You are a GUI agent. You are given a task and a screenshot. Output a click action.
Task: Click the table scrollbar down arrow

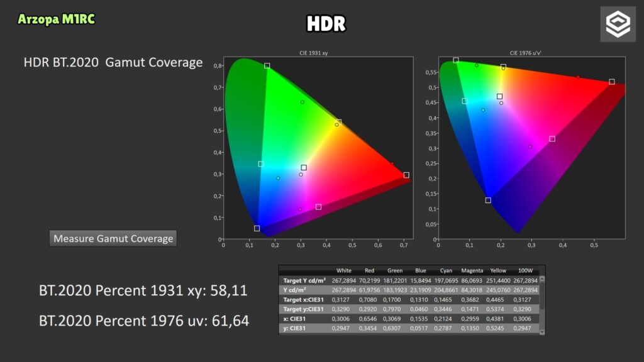coord(542,332)
